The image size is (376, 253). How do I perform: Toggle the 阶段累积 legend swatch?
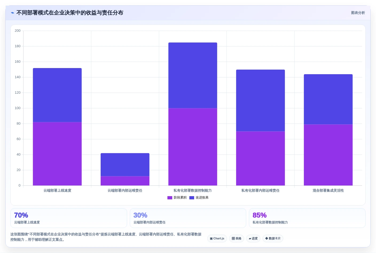point(170,198)
